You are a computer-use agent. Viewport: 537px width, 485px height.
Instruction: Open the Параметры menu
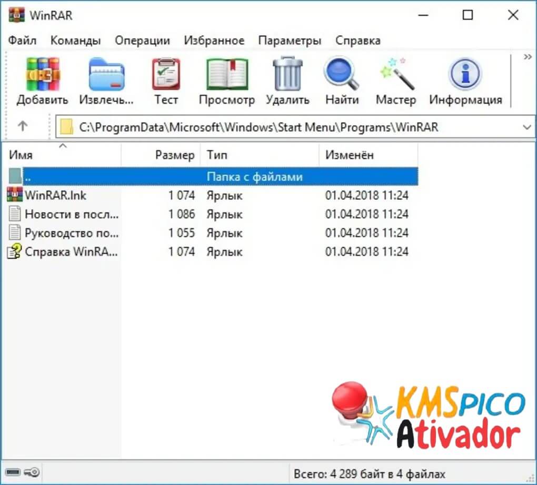(x=290, y=41)
